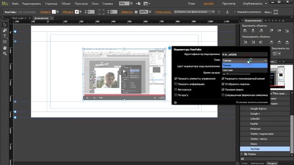Click the video ID input field
Image resolution: width=294 pixels, height=165 pixels.
245,55
